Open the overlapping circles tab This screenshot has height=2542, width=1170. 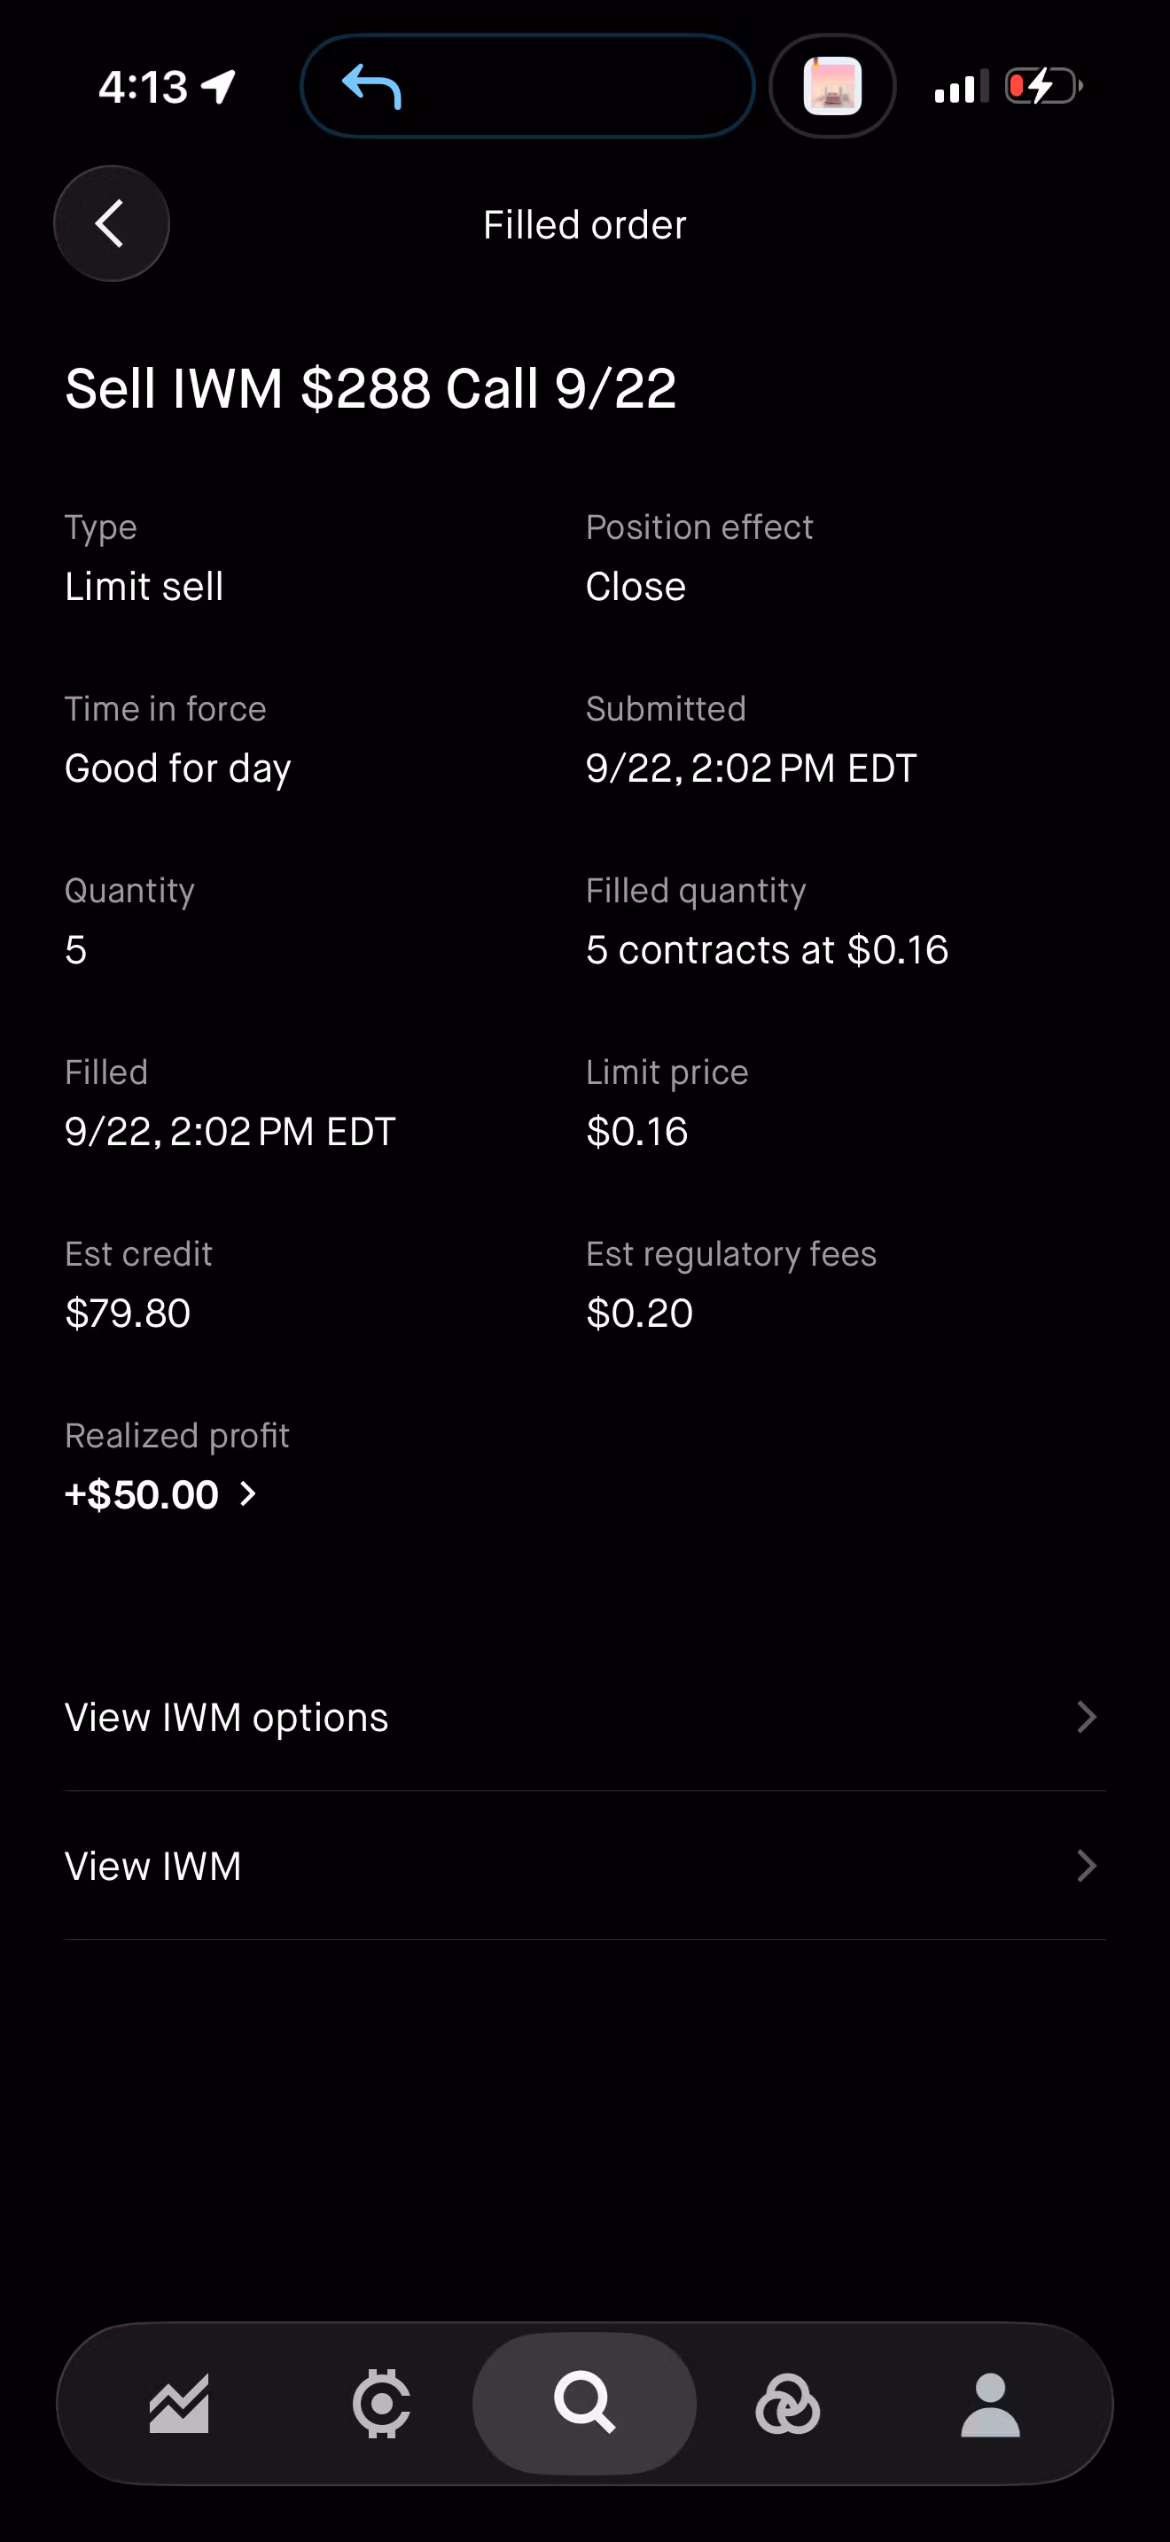[x=787, y=2404]
